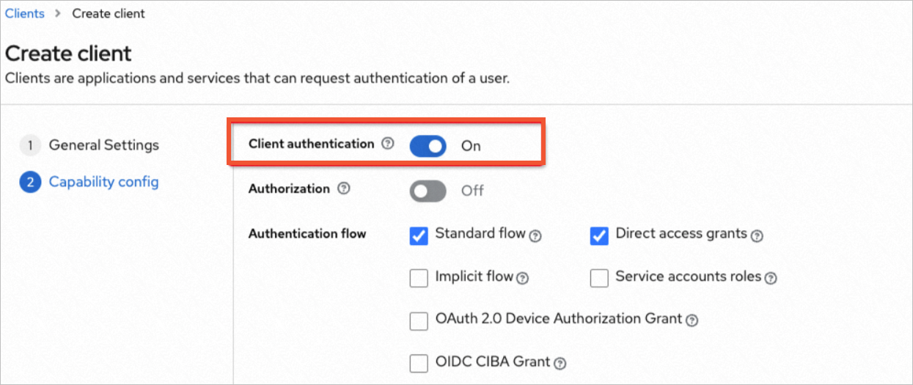
Task: Click Direct access grants help icon
Action: point(757,235)
